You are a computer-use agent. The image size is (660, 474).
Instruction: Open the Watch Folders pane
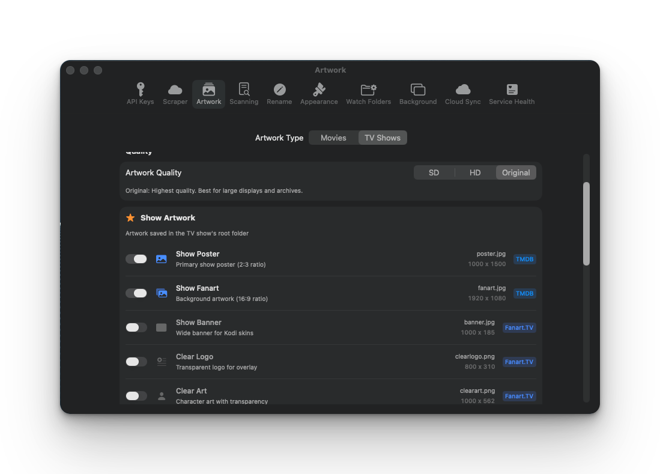point(368,94)
